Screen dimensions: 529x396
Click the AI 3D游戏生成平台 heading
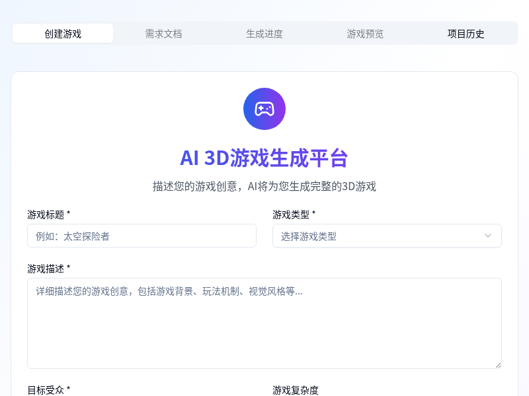pos(264,158)
